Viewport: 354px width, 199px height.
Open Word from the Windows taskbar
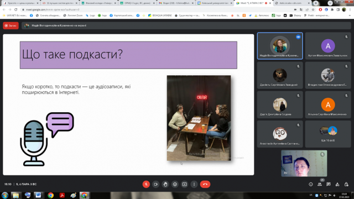[x=38, y=195]
